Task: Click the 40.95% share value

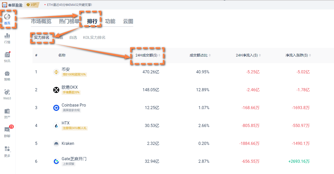Action: coord(203,72)
